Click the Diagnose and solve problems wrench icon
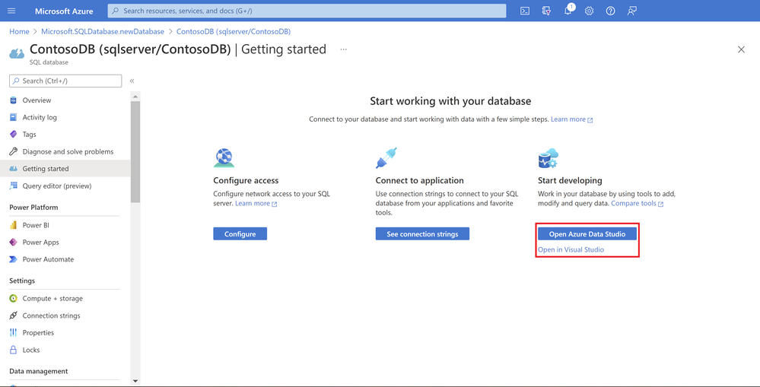Image resolution: width=760 pixels, height=387 pixels. point(14,151)
